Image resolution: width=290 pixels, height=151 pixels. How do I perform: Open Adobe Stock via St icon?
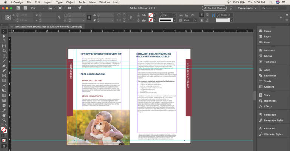(x=25, y=8)
